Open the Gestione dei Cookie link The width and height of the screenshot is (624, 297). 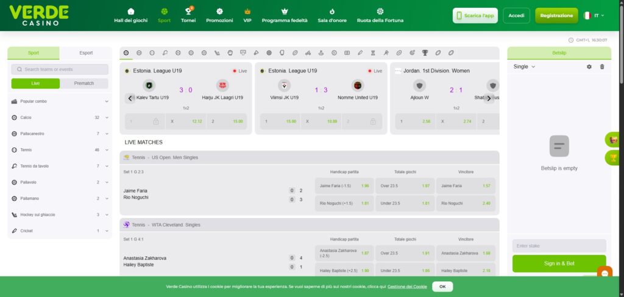point(407,287)
